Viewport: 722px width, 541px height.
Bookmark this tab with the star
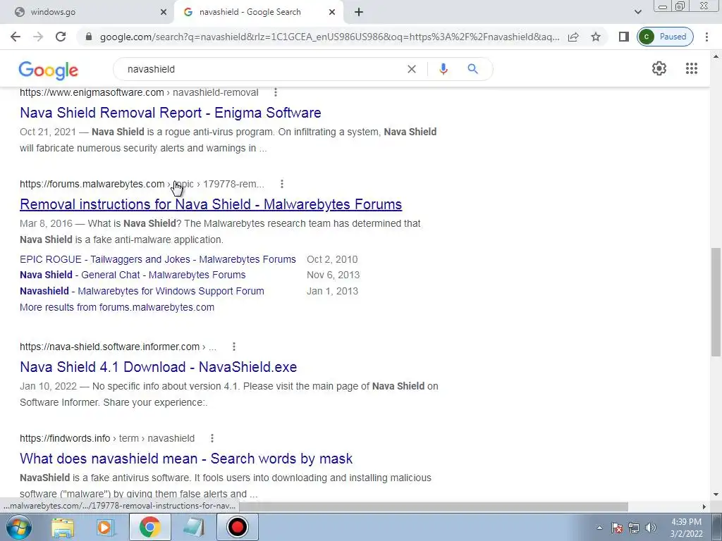click(596, 37)
